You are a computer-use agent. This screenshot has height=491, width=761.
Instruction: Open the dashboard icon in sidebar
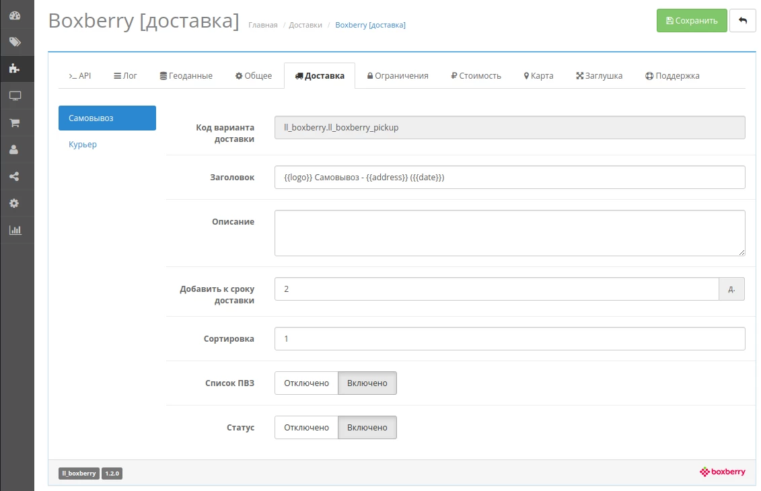point(15,15)
